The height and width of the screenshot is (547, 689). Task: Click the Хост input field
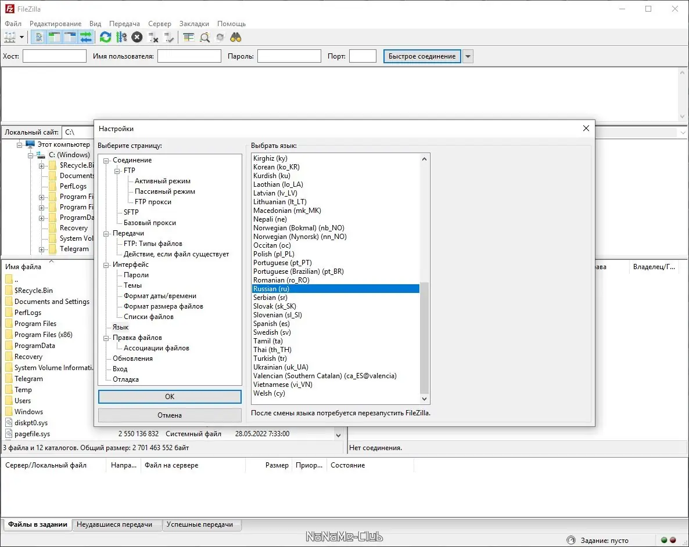55,56
